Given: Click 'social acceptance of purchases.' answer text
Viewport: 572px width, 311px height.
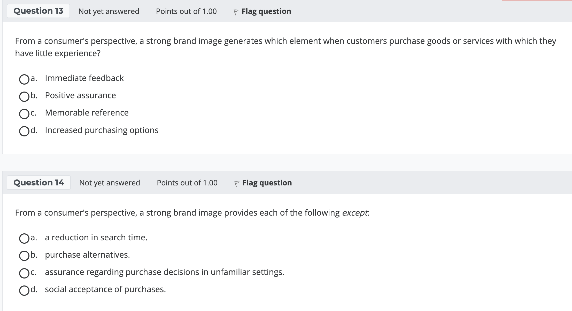Looking at the screenshot, I should [105, 289].
